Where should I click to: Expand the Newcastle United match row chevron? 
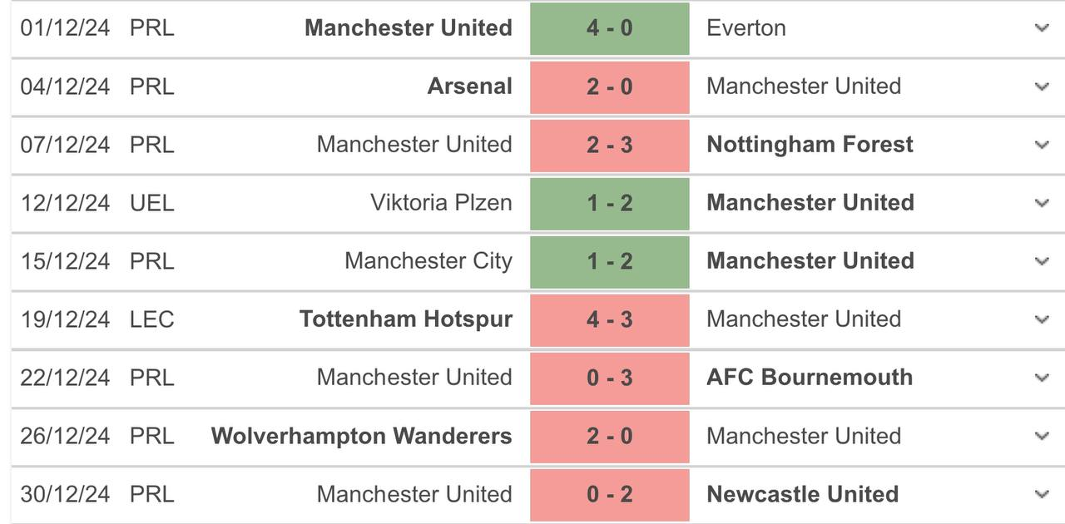pyautogui.click(x=1042, y=494)
